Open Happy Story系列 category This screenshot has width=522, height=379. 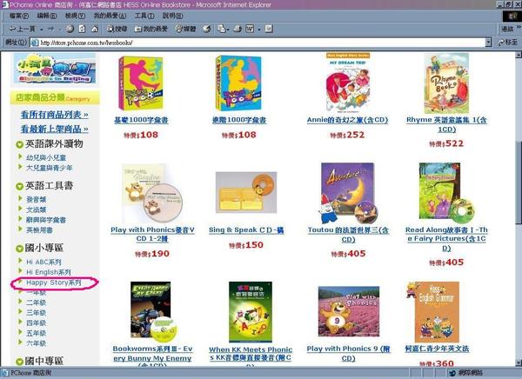click(54, 283)
